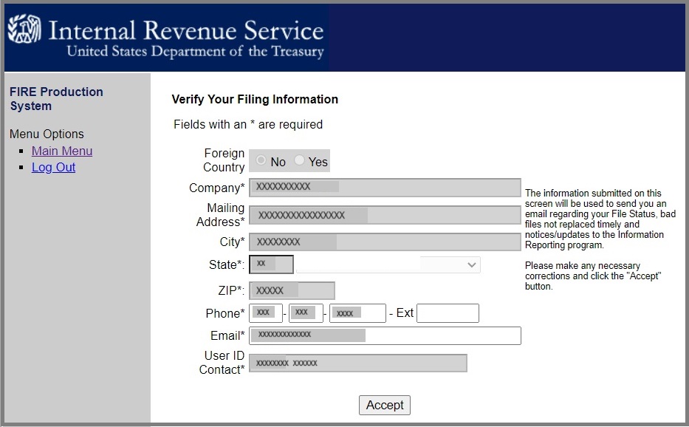Click the State dropdown chevron arrow

coord(472,264)
